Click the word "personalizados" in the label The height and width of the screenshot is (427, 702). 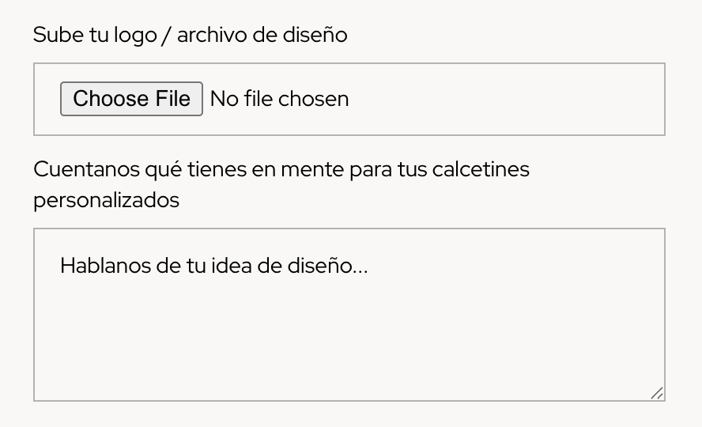coord(106,200)
